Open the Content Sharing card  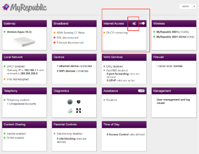tap(24, 136)
